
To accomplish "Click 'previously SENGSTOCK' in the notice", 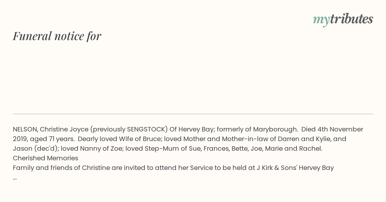I will pos(129,130).
